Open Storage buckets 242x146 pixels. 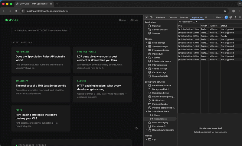click(x=160, y=76)
